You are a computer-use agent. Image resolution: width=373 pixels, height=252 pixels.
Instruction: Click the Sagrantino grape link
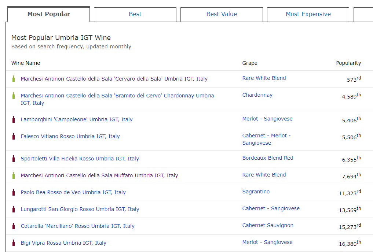point(256,192)
